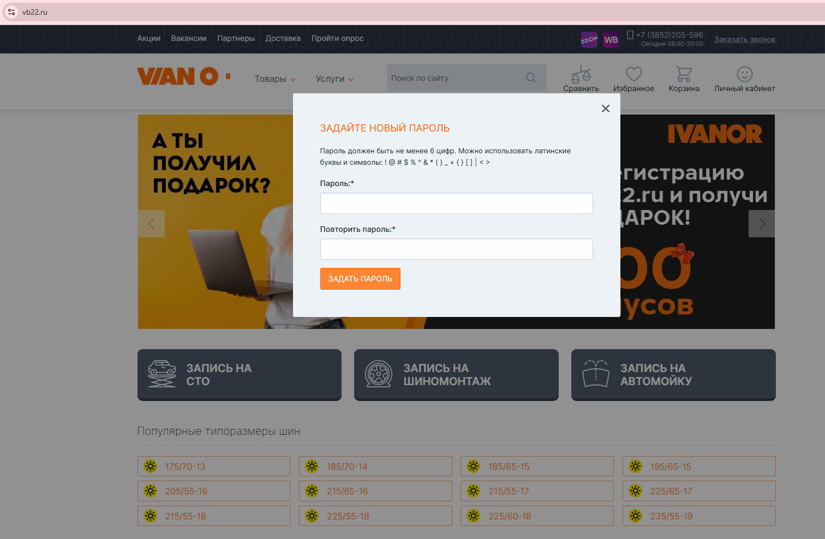The image size is (825, 539).
Task: Open the Wildberries WB icon
Action: 611,40
